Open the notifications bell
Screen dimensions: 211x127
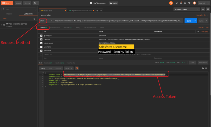(185, 3)
